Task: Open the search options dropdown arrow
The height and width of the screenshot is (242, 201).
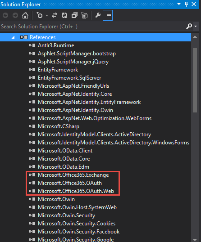Action: click(196, 27)
